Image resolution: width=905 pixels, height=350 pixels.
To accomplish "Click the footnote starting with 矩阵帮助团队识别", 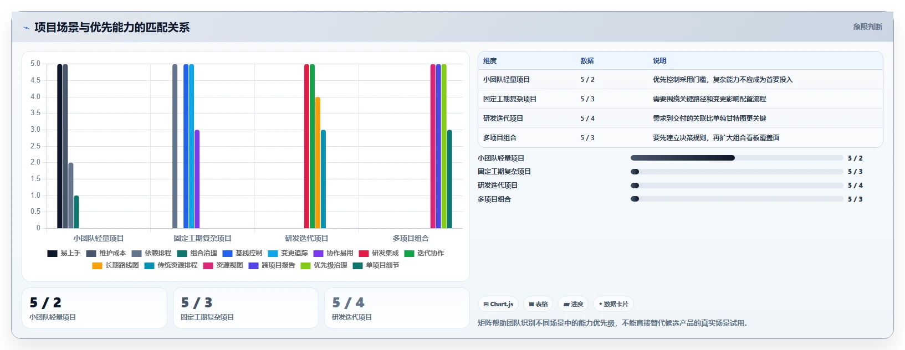I will point(612,323).
